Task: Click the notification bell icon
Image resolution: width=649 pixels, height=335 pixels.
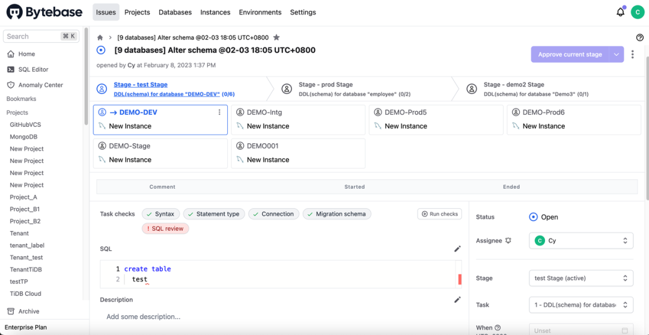Action: coord(620,12)
